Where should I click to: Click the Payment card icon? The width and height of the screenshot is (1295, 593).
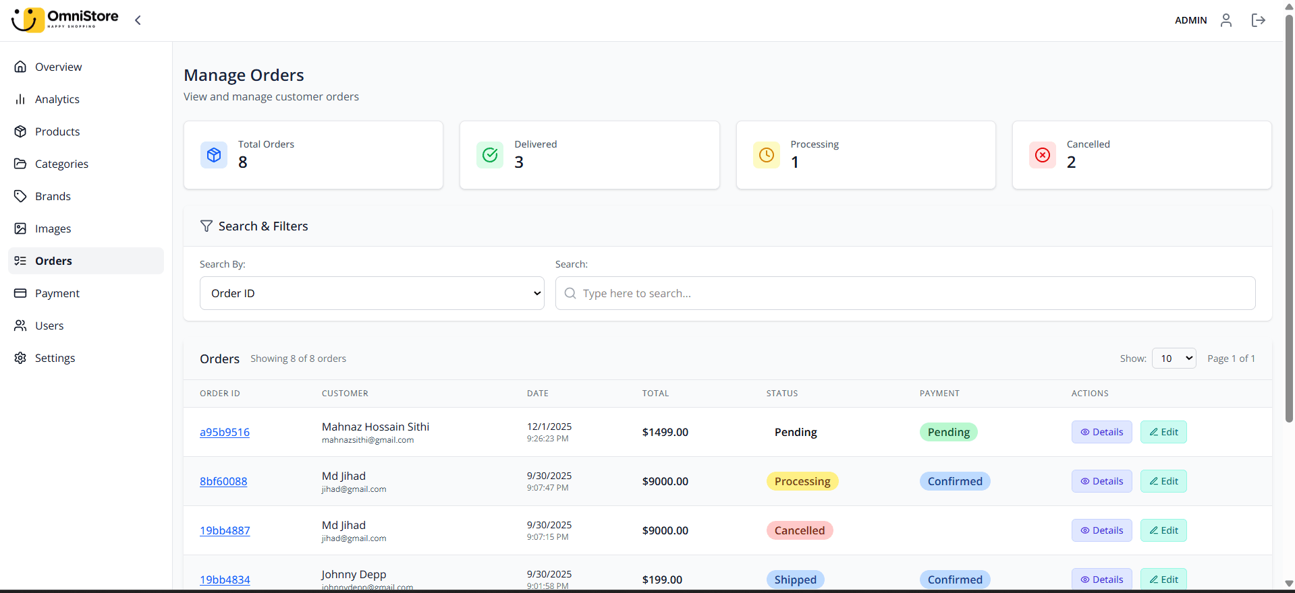click(x=20, y=293)
